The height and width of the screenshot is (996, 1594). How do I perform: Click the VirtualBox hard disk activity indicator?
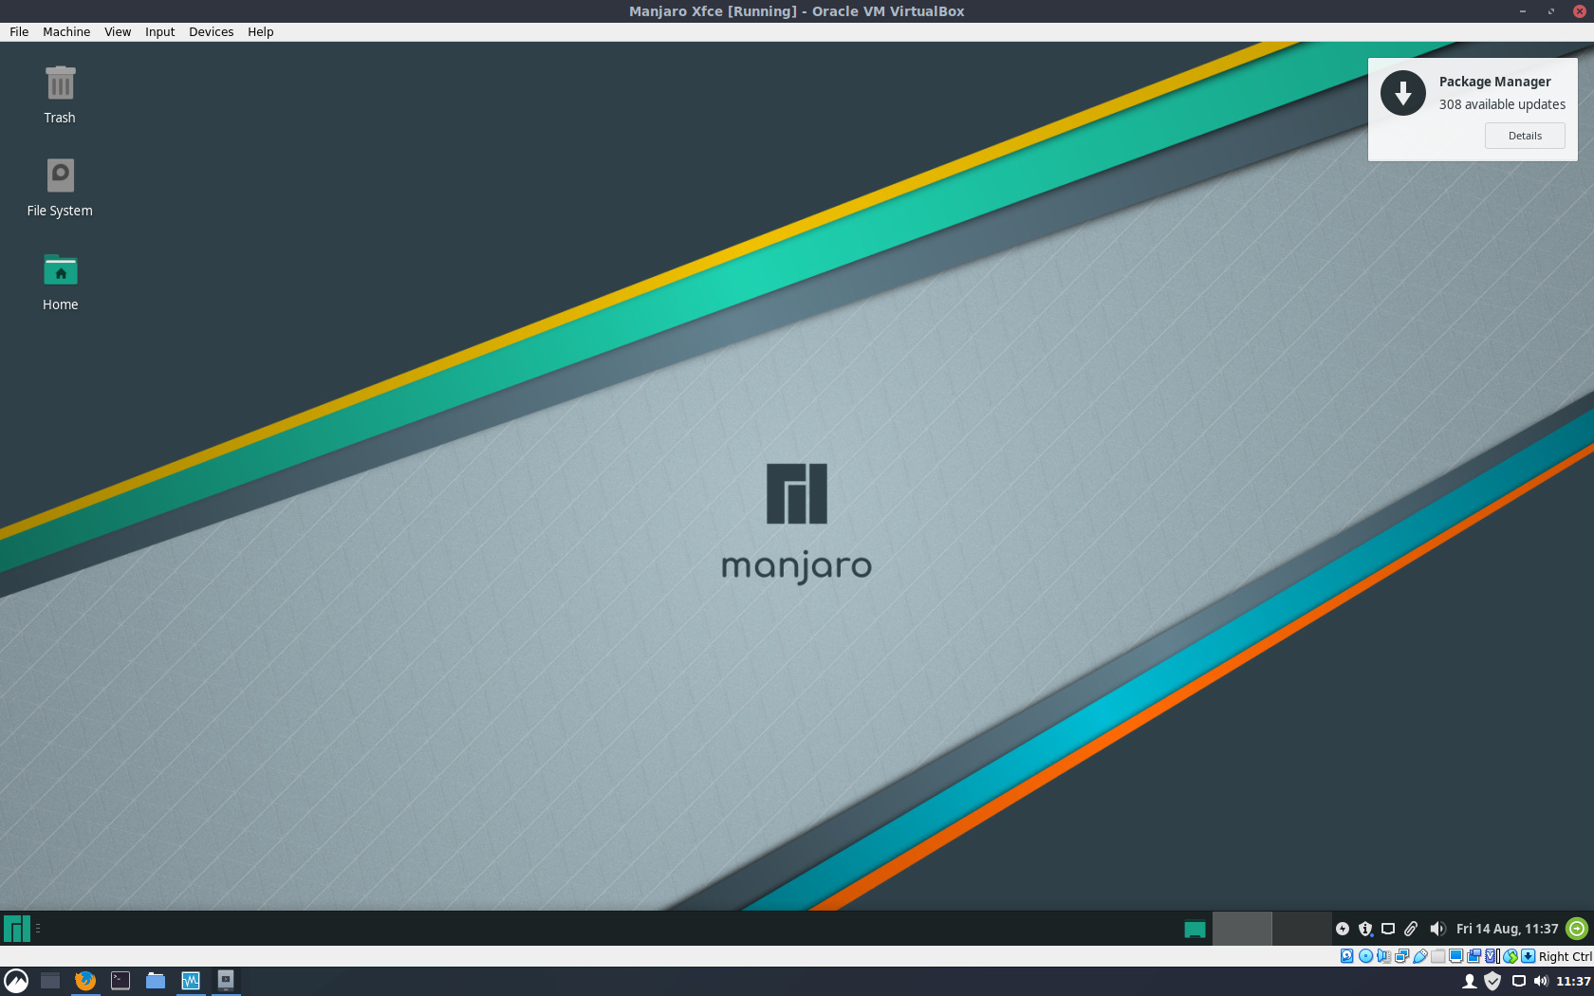pos(1347,956)
